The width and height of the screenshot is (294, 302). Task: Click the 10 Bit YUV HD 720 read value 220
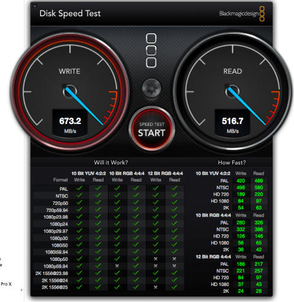(x=258, y=194)
